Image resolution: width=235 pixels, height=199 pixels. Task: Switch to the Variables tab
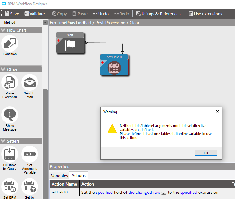[59, 176]
